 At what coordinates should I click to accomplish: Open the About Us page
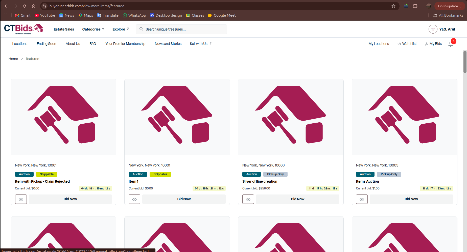(x=73, y=44)
